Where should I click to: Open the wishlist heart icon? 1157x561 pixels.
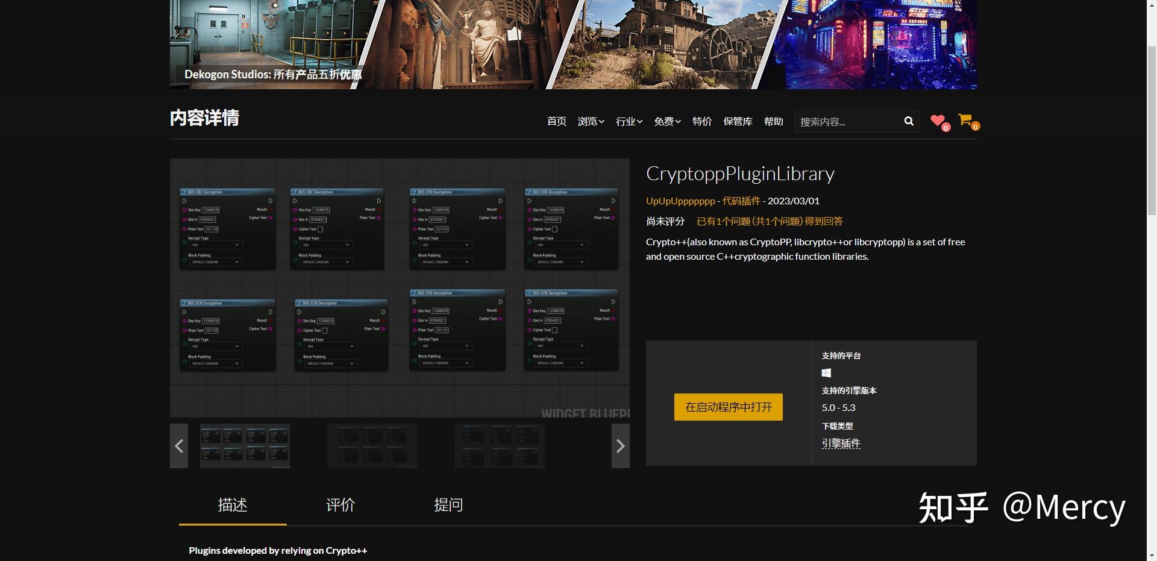pos(938,121)
